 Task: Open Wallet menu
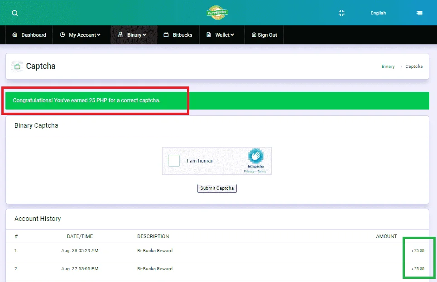tap(222, 35)
